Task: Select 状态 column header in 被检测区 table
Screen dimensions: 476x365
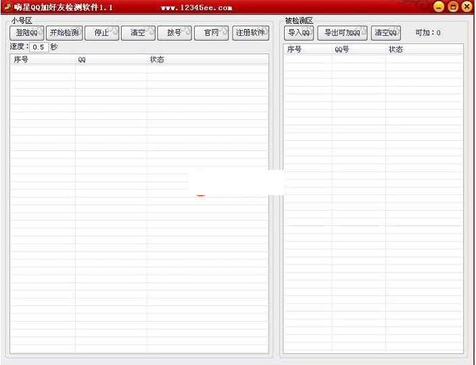Action: tap(424, 49)
